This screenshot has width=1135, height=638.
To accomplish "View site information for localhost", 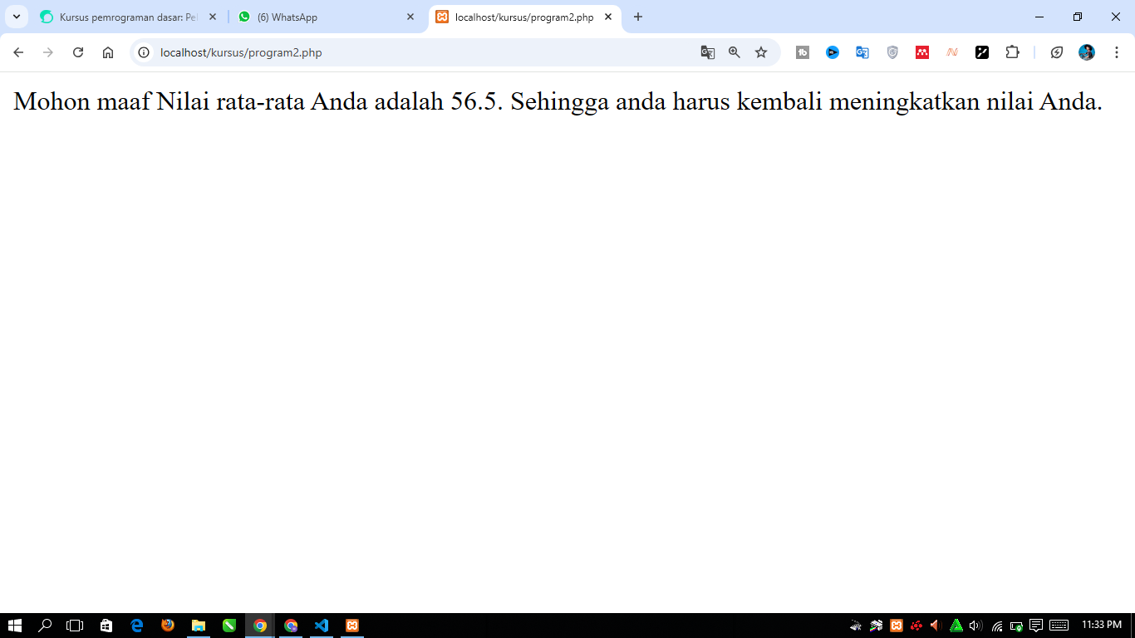I will point(144,52).
